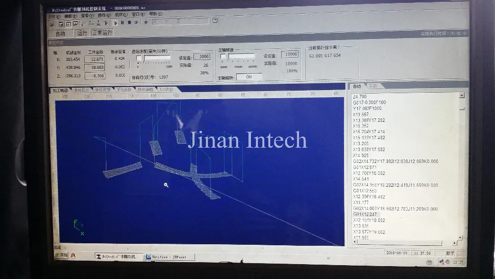
Task: Click the Start play icon in toolbar
Action: (x=115, y=23)
